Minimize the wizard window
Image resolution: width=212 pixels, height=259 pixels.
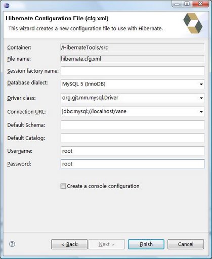coord(177,4)
